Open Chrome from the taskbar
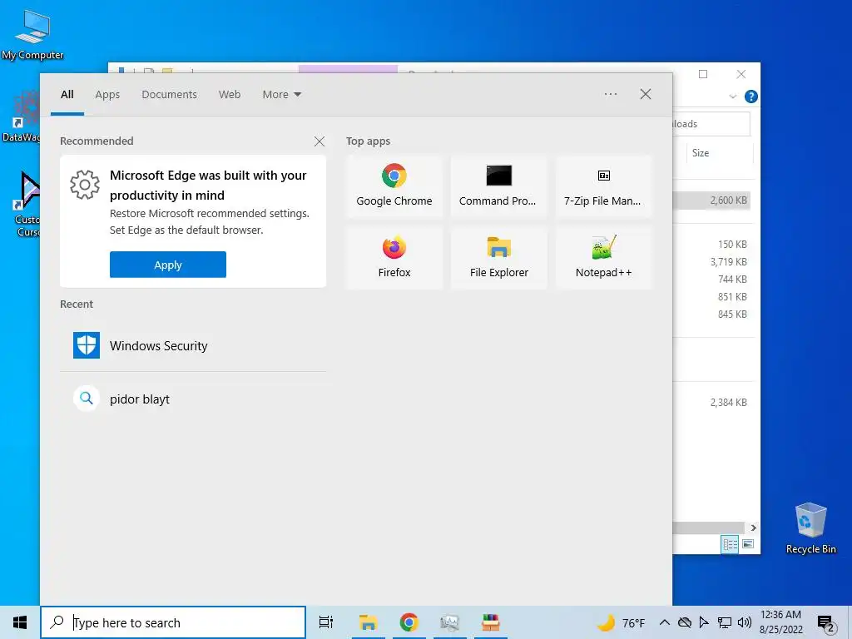Viewport: 852px width, 639px height. click(409, 622)
